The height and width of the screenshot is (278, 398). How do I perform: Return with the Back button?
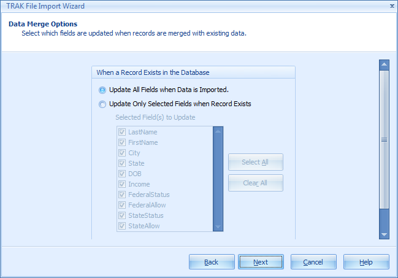pos(211,262)
